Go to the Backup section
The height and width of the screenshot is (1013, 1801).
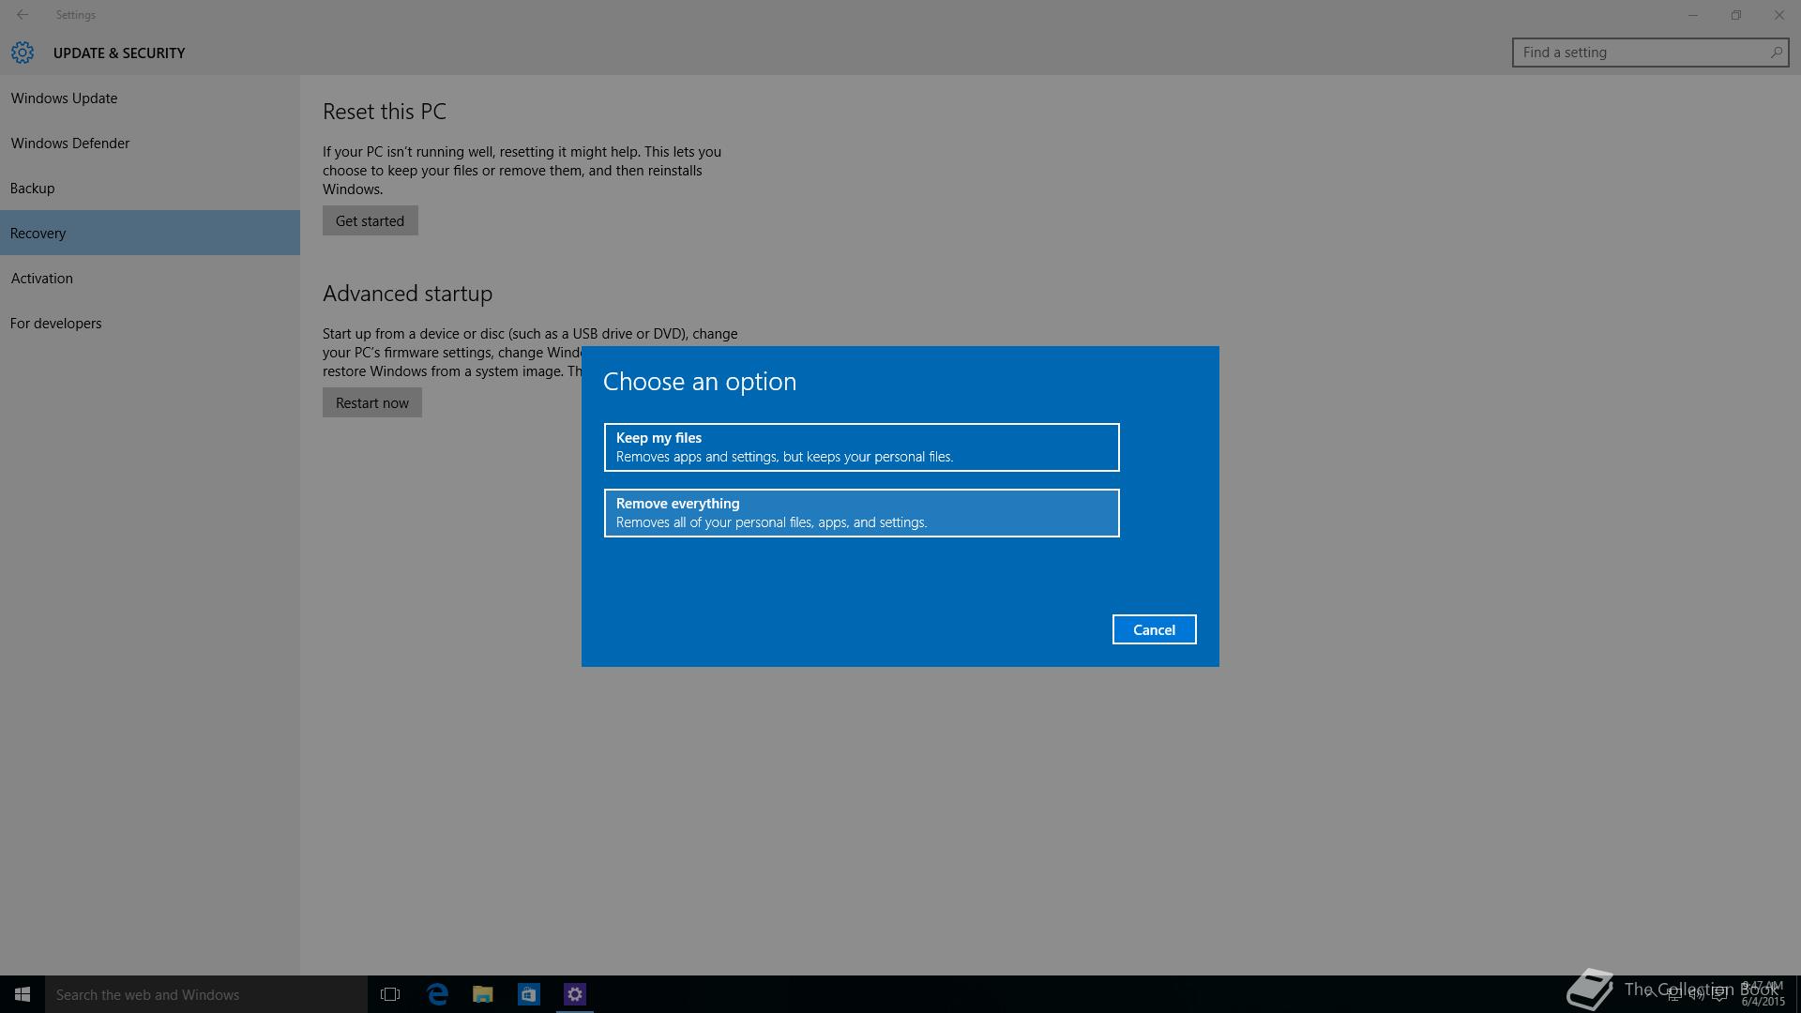point(33,189)
